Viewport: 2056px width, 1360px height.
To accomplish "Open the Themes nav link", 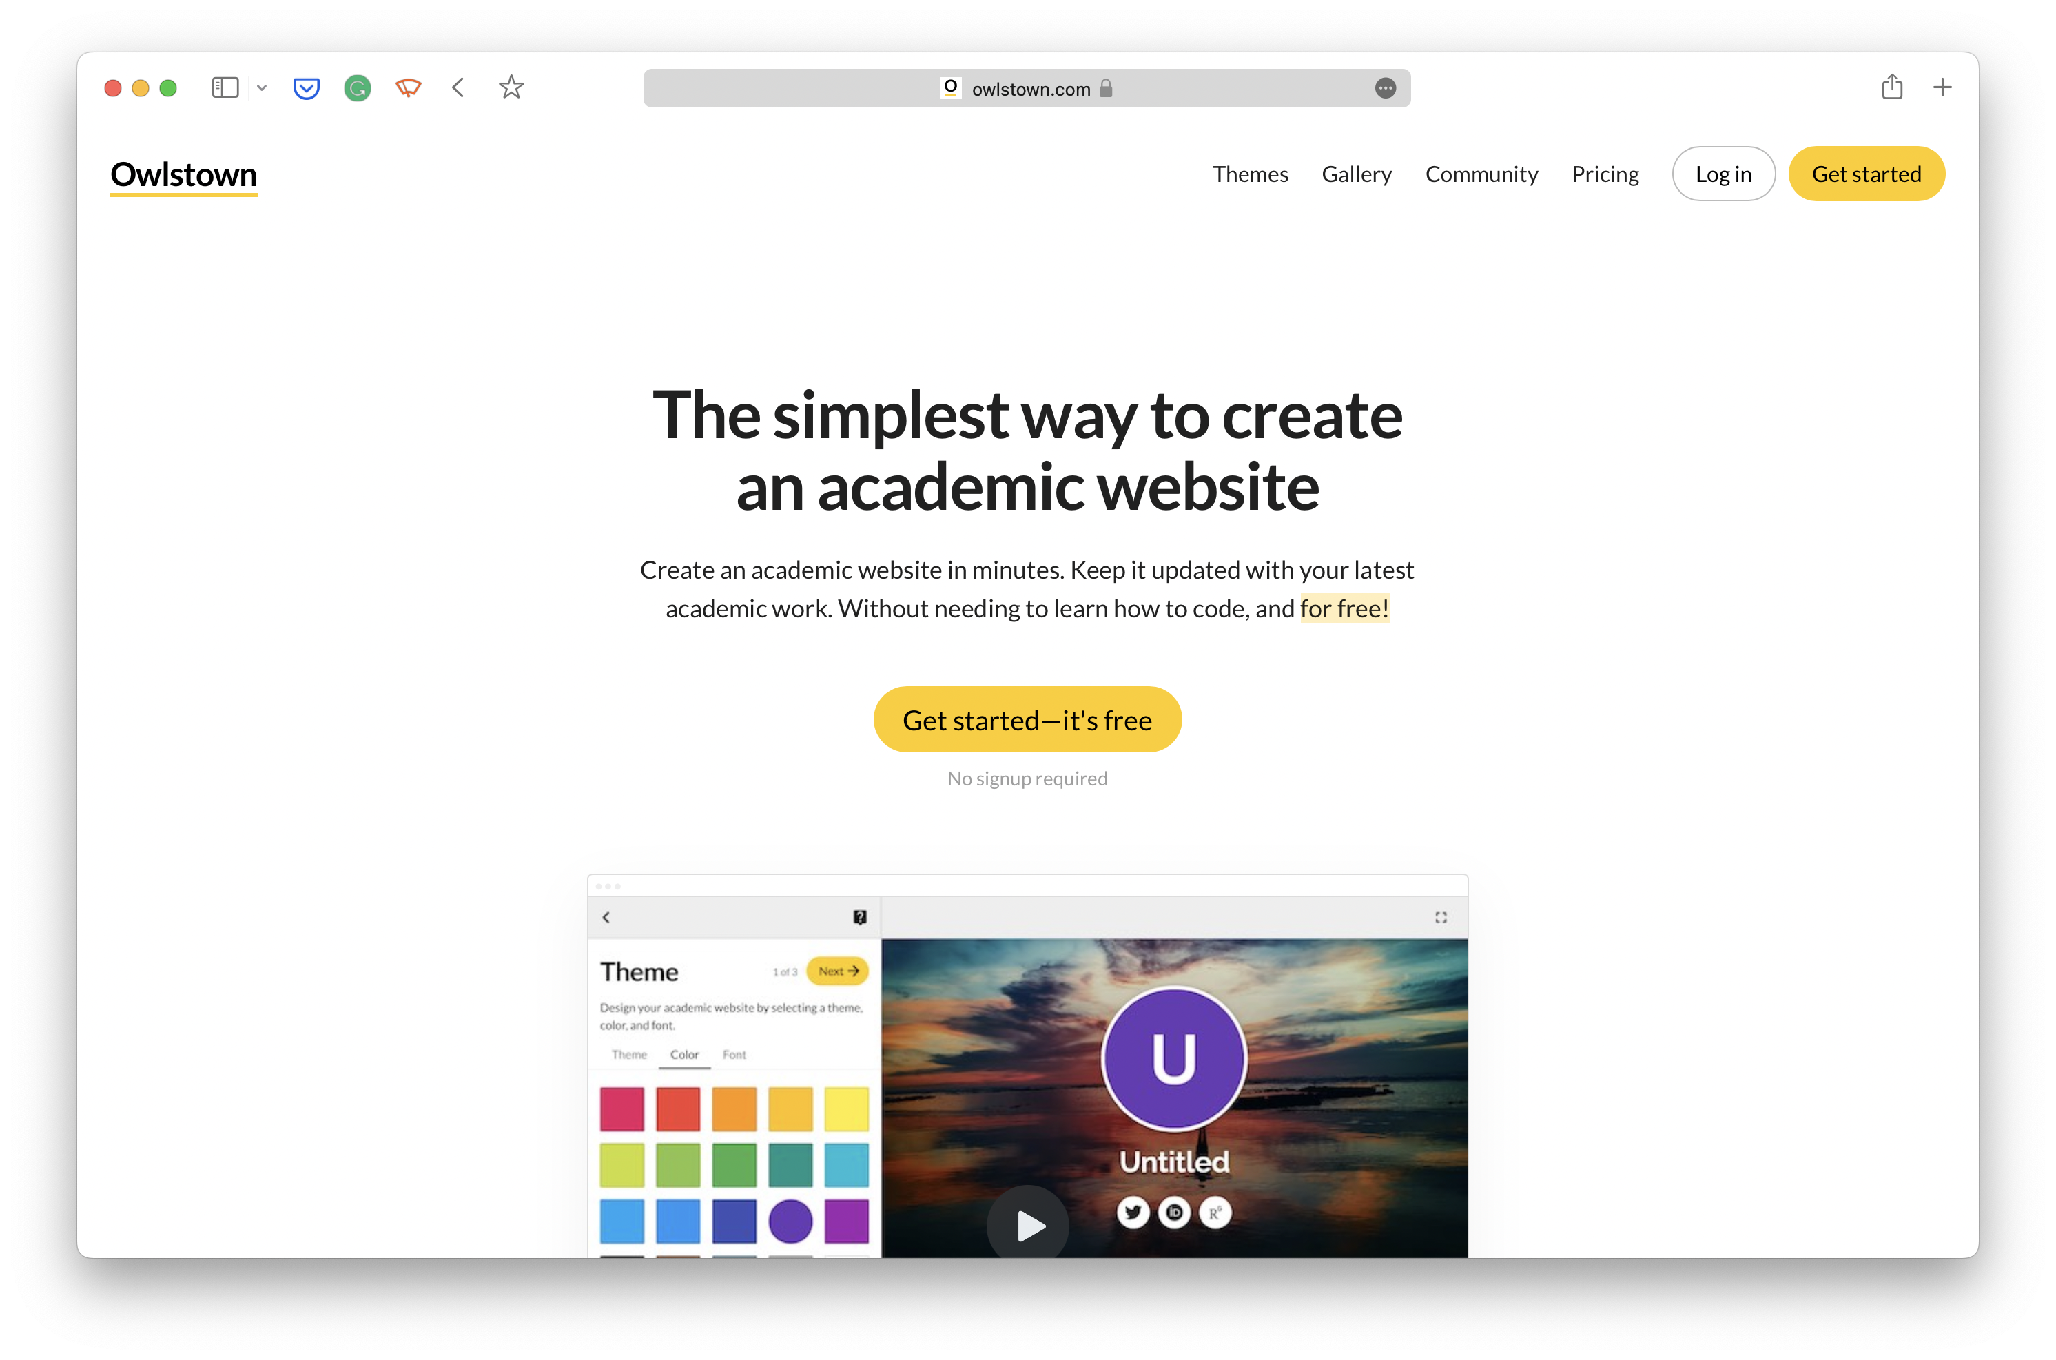I will 1250,174.
